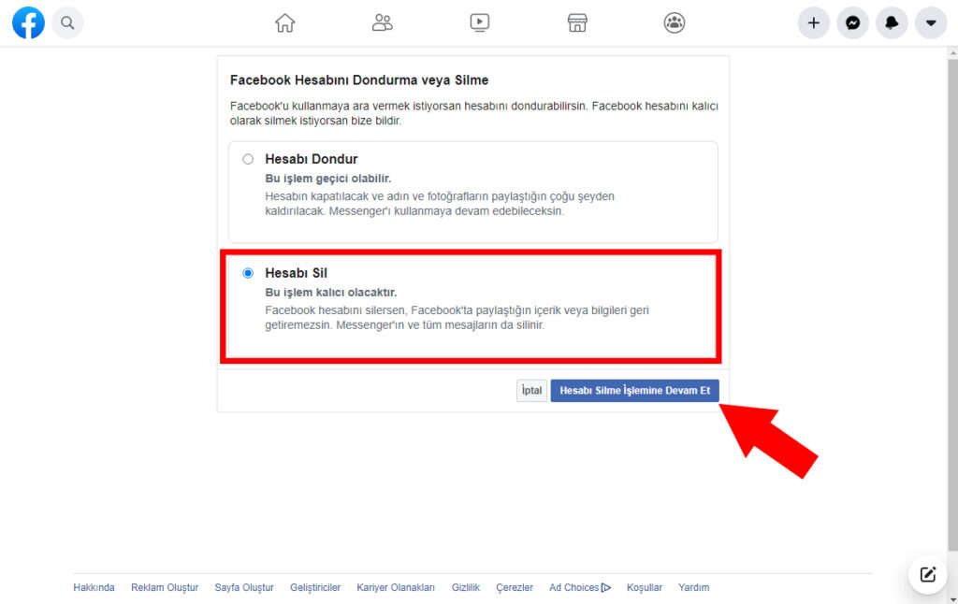Open the Ad Choices footer link
Screen dimensions: 958x604
[x=579, y=587]
